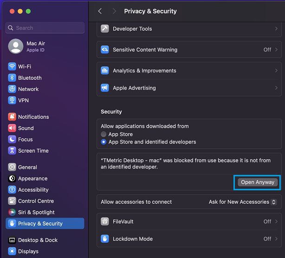Click the green full-screen window button
This screenshot has height=258, width=285.
click(28, 11)
